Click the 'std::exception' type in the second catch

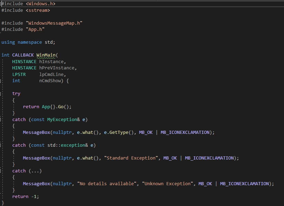(66, 145)
